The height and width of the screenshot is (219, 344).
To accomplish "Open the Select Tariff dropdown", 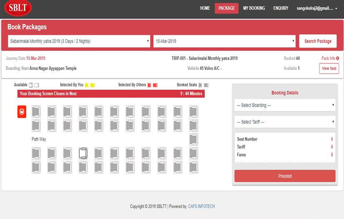I will point(285,122).
